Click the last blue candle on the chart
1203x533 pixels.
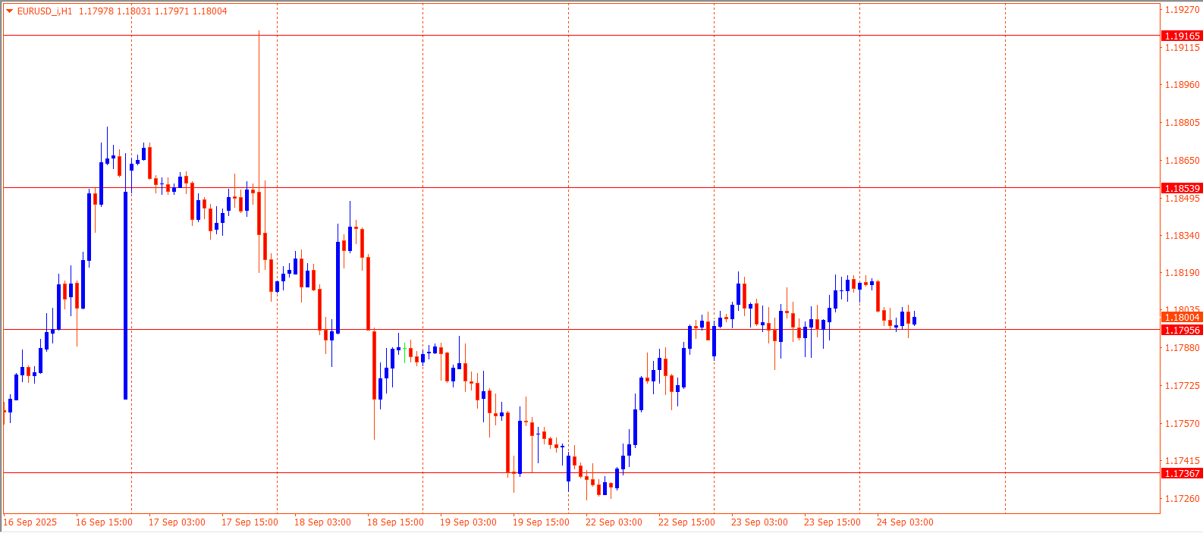(914, 321)
